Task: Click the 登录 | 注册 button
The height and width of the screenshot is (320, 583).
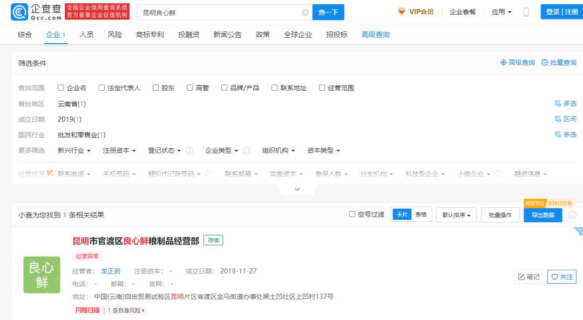Action: pos(562,12)
